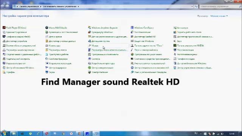Open Диспетчер устройств icon
The image size is (242, 136).
point(4,41)
